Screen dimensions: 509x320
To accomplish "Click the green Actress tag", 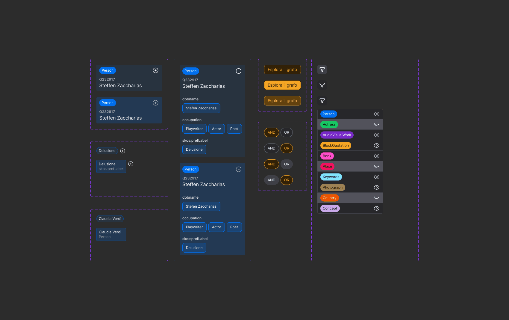I will click(x=329, y=124).
